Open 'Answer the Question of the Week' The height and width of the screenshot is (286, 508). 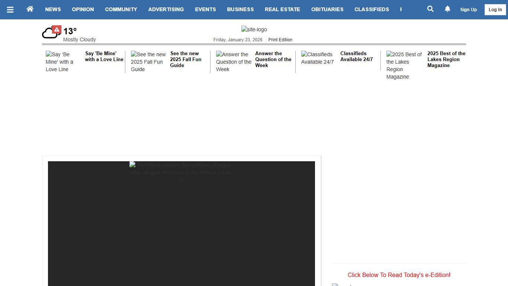[273, 59]
